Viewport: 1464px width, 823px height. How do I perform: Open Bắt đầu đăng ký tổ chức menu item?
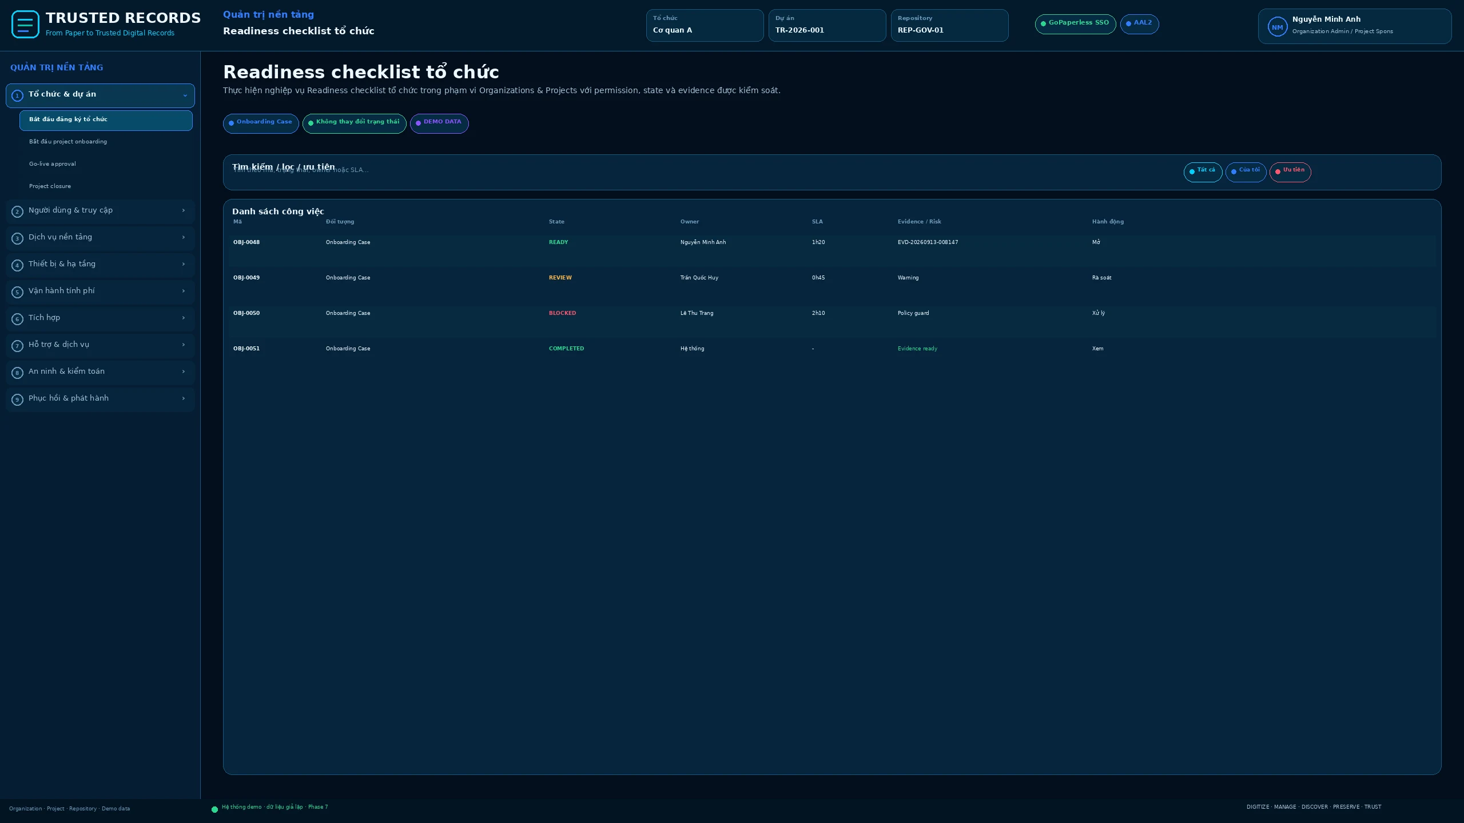pos(106,121)
